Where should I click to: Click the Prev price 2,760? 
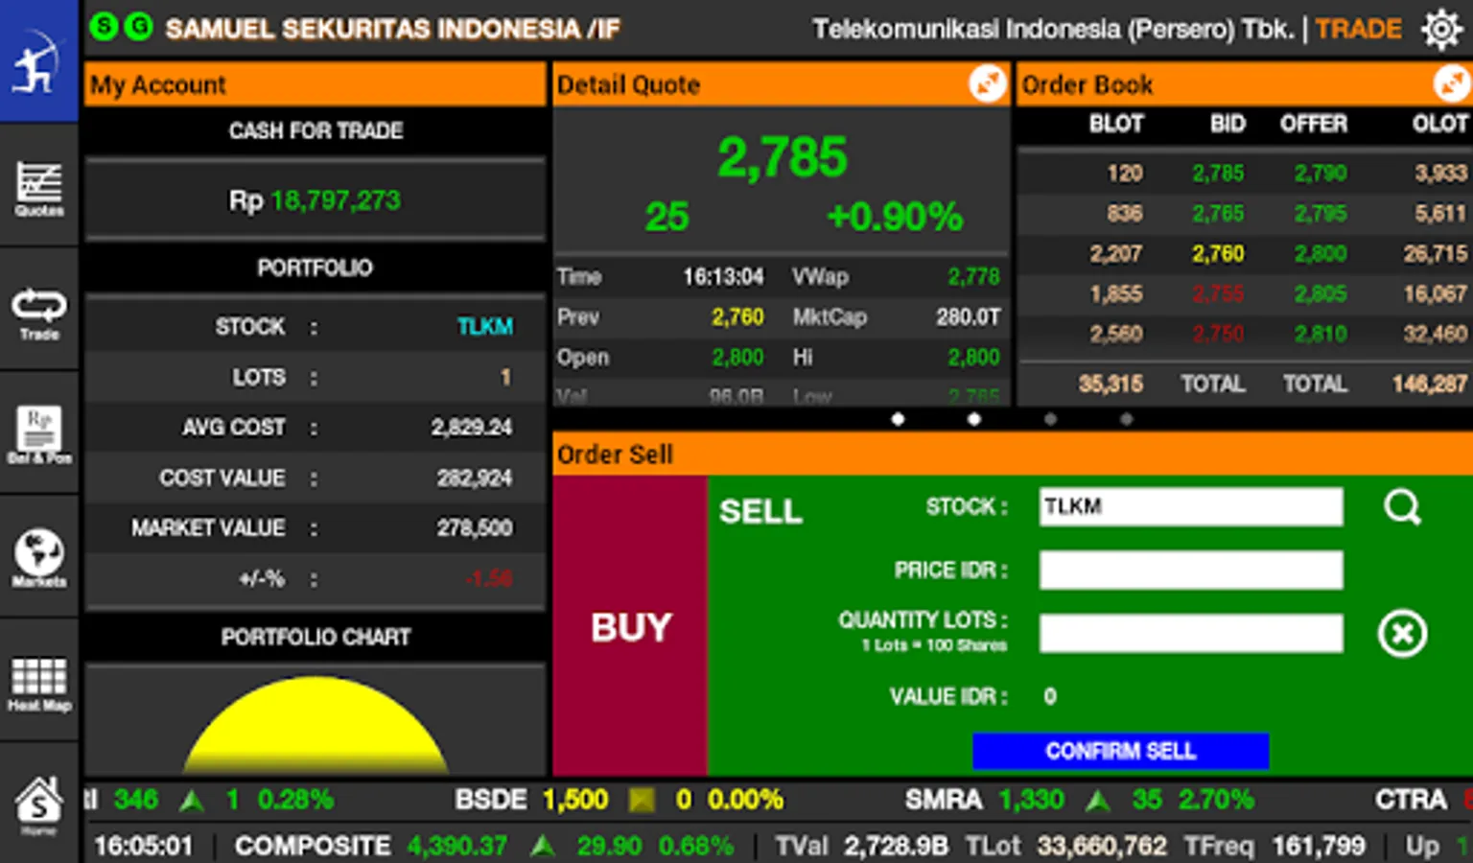[x=737, y=317]
